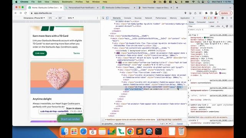Select the Computed styles tab
Screen dimensions: 246x138
pyautogui.click(x=201, y=22)
